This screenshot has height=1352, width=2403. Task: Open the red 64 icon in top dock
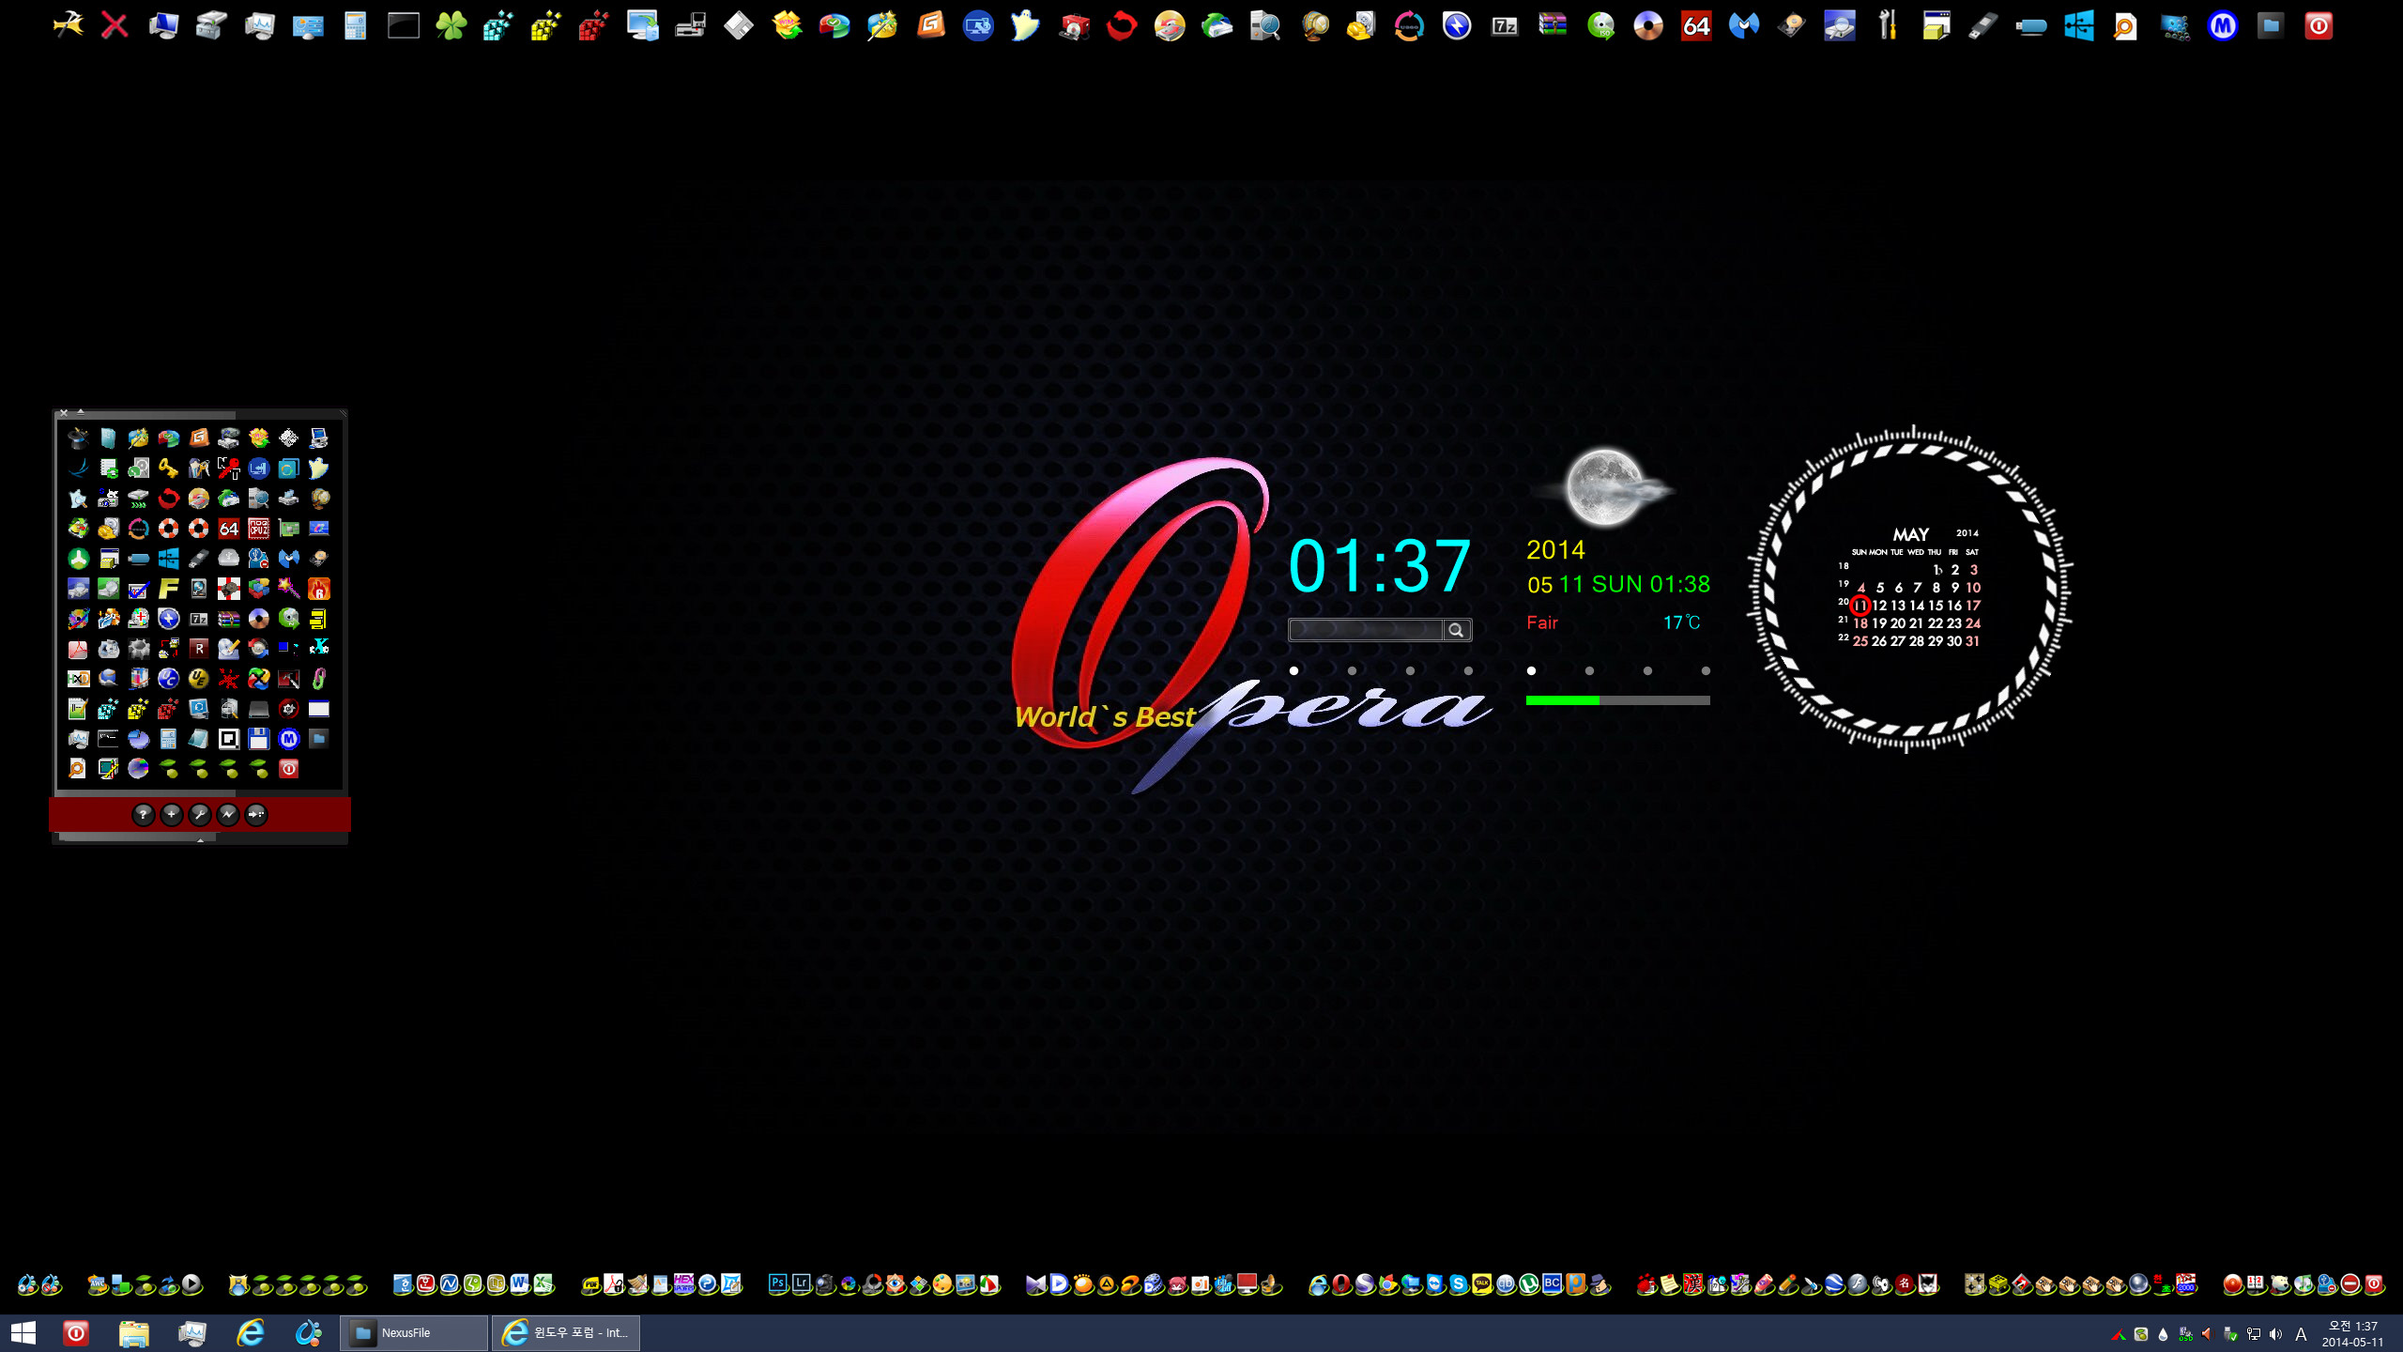point(1696,25)
